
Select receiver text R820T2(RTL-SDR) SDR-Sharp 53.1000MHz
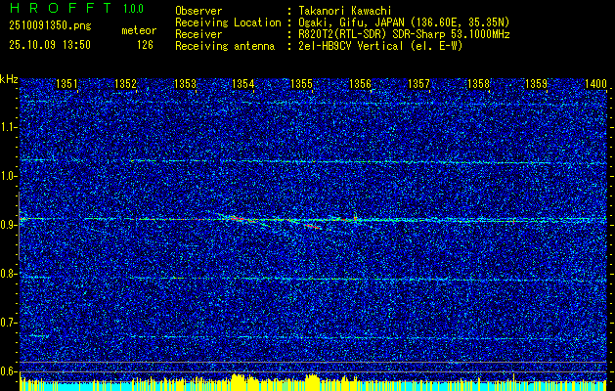(404, 34)
